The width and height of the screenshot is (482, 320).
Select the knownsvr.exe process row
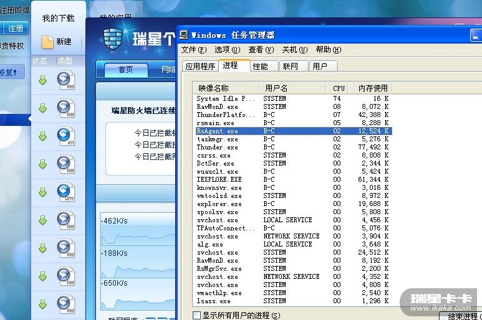tap(294, 187)
